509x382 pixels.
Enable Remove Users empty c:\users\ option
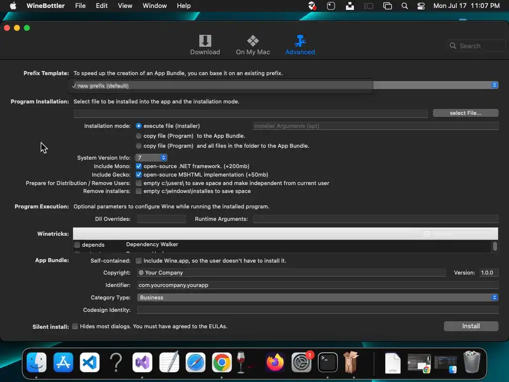(139, 183)
